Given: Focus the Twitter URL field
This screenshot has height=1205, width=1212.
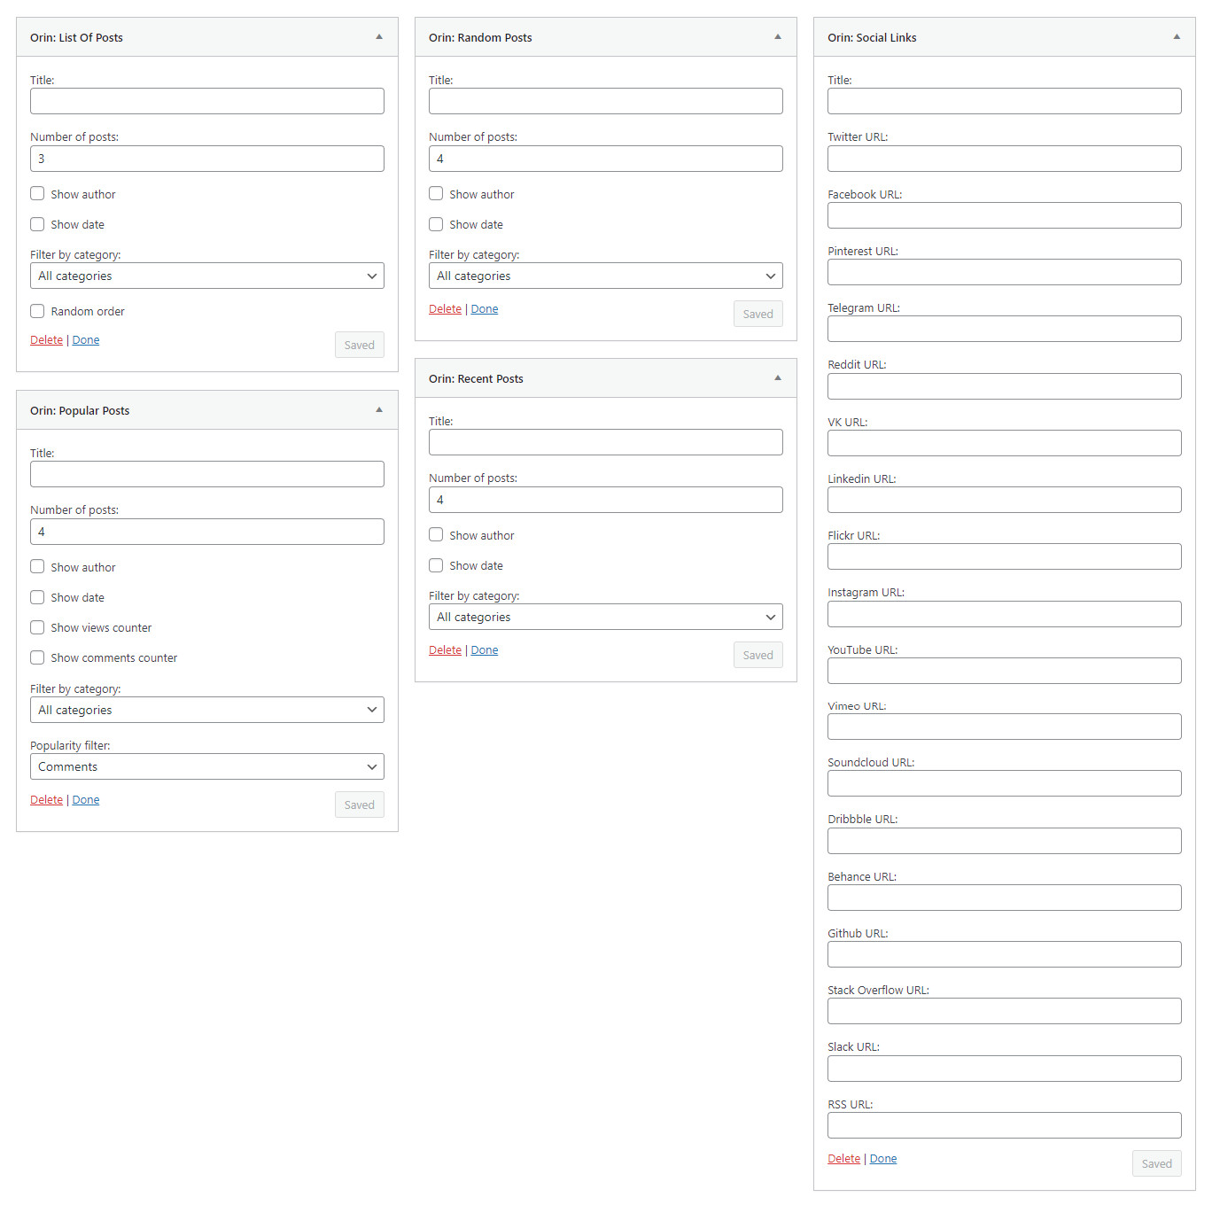Looking at the screenshot, I should 1004,159.
